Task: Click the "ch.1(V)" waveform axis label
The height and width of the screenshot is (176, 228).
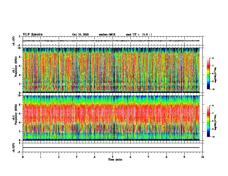Action: (14, 41)
